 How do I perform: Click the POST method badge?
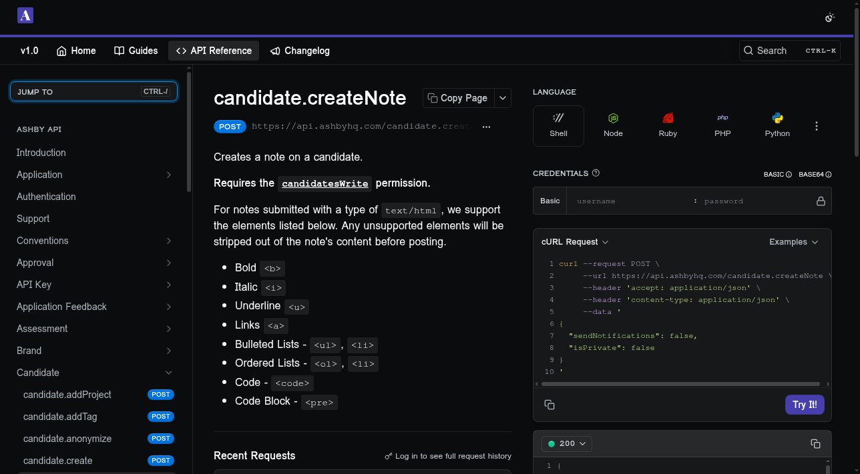230,127
